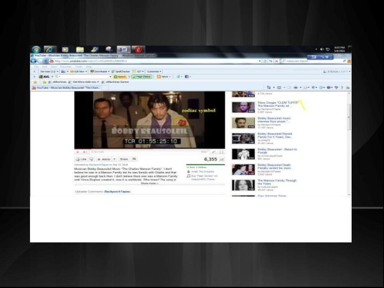Open the Favorites star icon

(35, 82)
